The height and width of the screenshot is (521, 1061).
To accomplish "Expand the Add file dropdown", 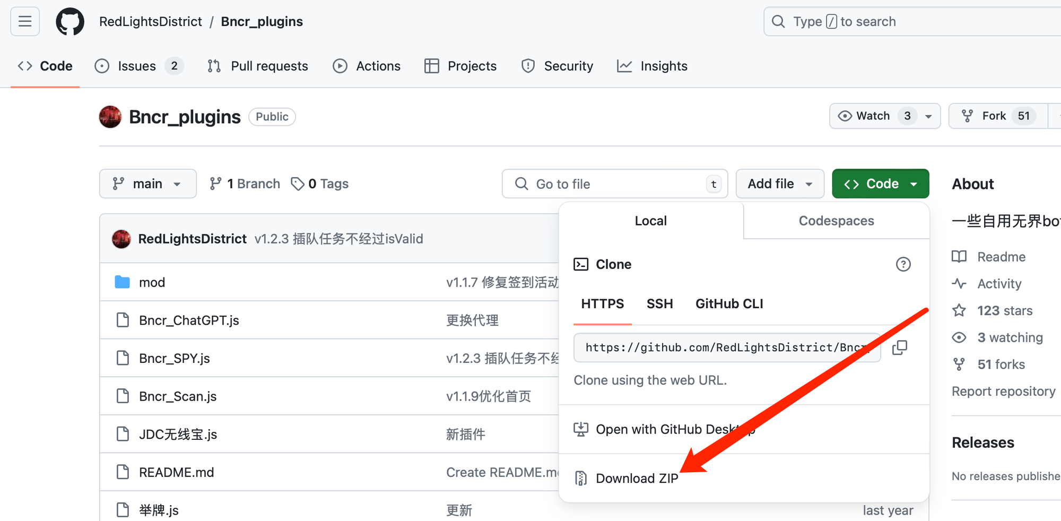I will point(779,184).
